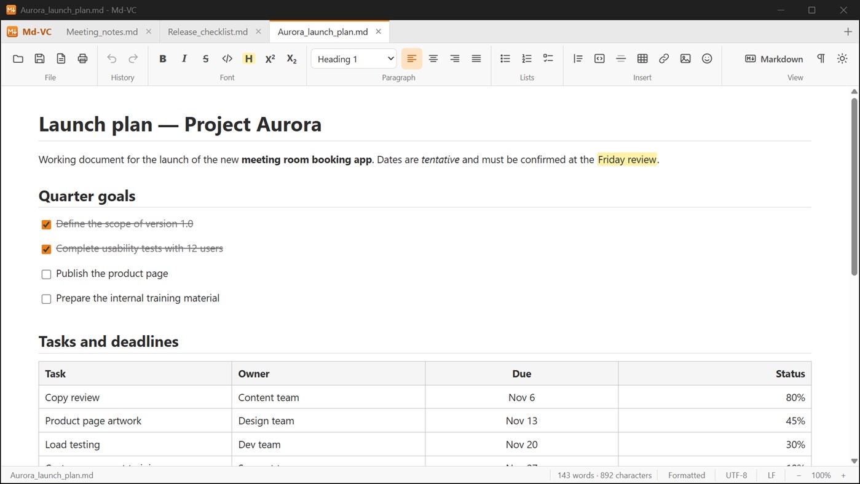Insert a numbered list
This screenshot has height=484, width=860.
(527, 59)
